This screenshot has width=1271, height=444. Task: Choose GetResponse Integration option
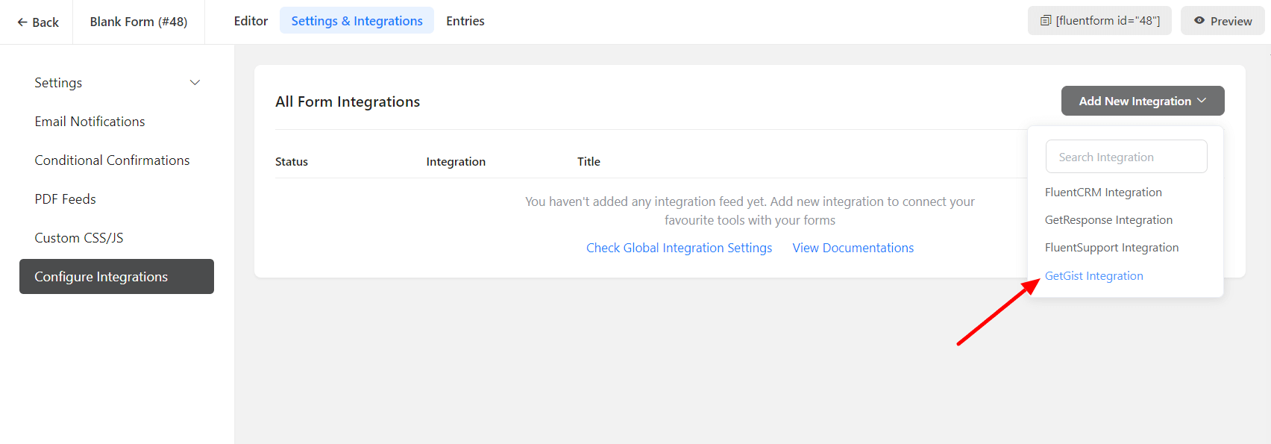[x=1108, y=220]
